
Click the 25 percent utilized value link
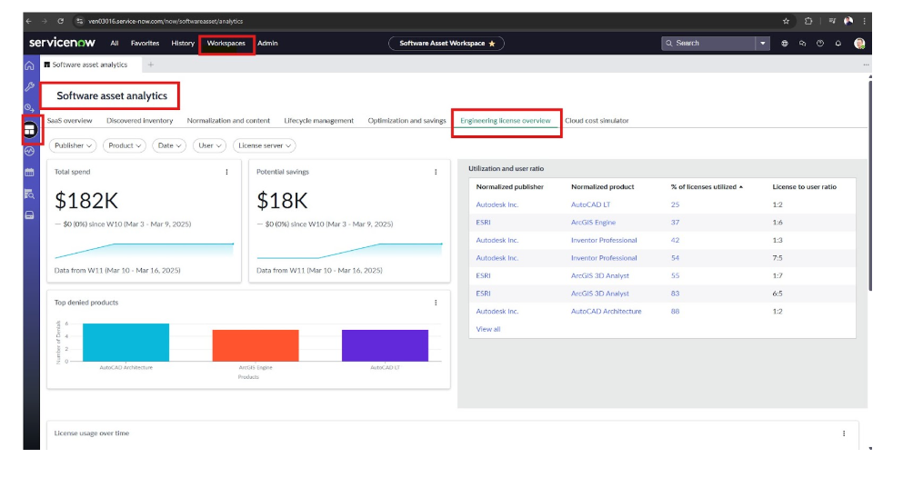coord(675,204)
